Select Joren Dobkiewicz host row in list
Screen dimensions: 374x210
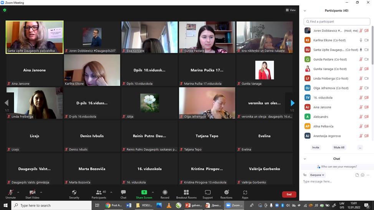coord(336,31)
